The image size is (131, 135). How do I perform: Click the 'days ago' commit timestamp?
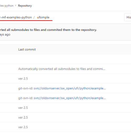[x=5, y=35]
